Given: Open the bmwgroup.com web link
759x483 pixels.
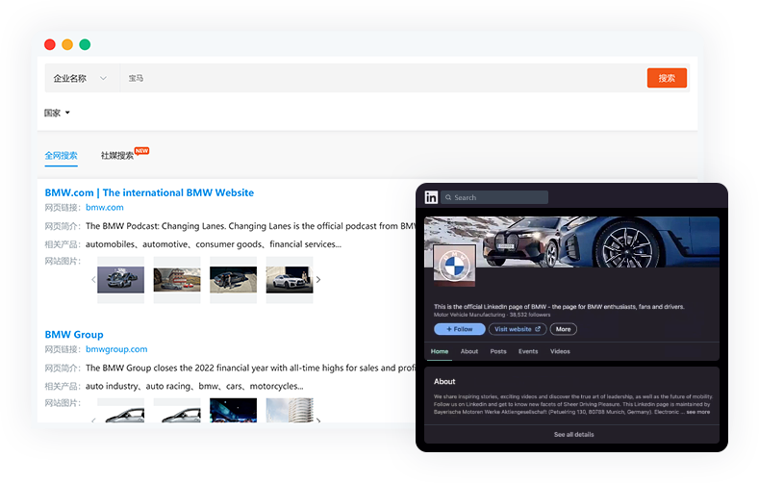Looking at the screenshot, I should click(116, 349).
